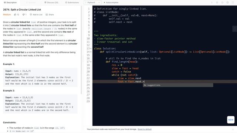Share the problem via Share button
Screen dimensions: 237x133
click(x=50, y=15)
